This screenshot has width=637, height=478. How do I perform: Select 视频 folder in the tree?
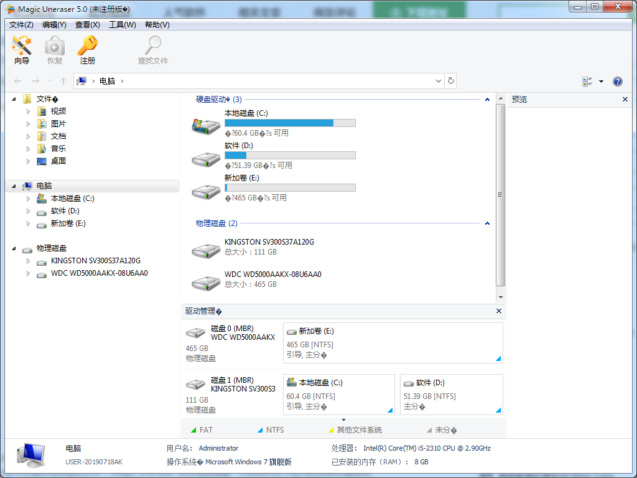click(x=58, y=111)
